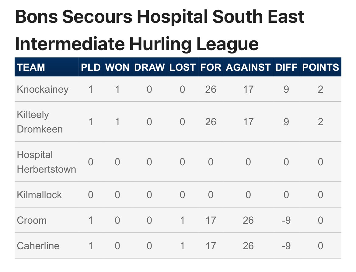Select the Croom team name
The image size is (356, 272).
pyautogui.click(x=32, y=220)
